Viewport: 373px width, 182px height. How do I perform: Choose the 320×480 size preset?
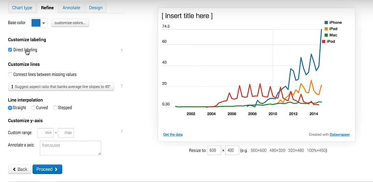[x=296, y=150]
